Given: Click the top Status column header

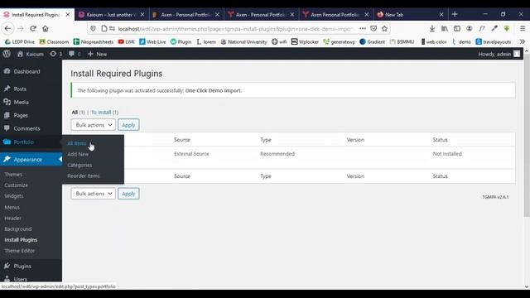Looking at the screenshot, I should [440, 140].
